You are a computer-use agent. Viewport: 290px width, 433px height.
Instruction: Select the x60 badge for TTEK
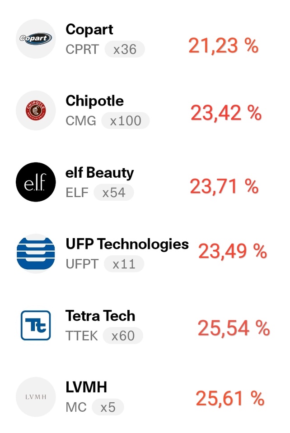pyautogui.click(x=123, y=336)
